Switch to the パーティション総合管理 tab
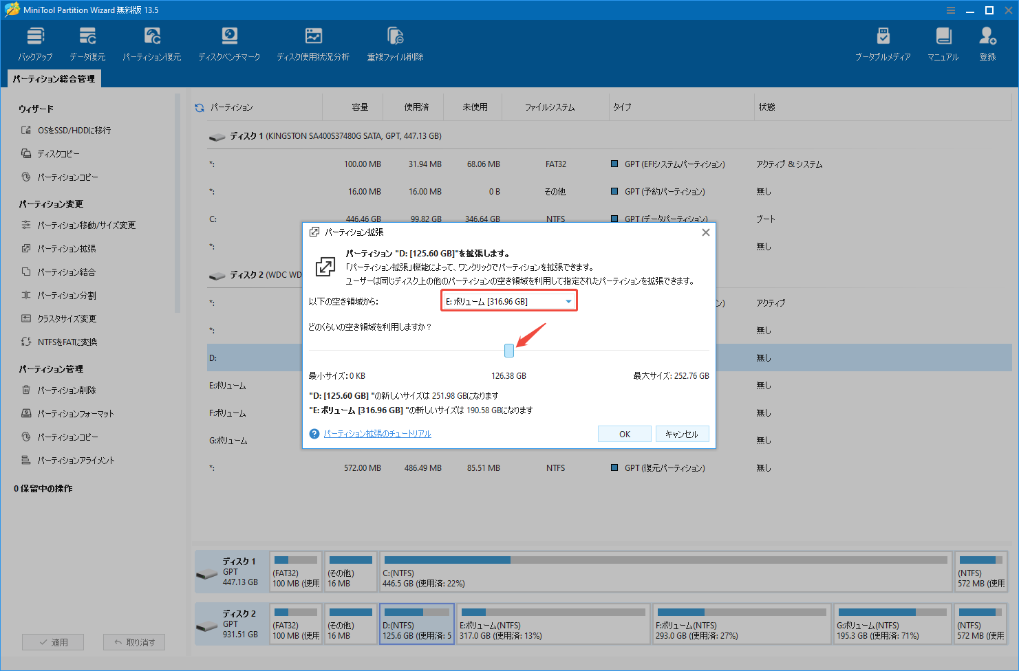This screenshot has height=671, width=1019. (54, 78)
